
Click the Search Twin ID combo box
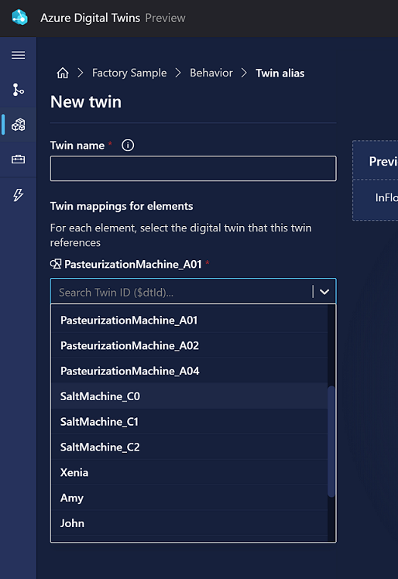[x=194, y=291]
